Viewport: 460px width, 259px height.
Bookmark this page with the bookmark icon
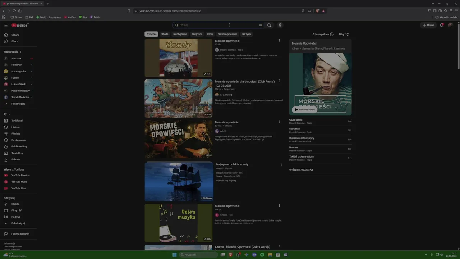pos(129,11)
